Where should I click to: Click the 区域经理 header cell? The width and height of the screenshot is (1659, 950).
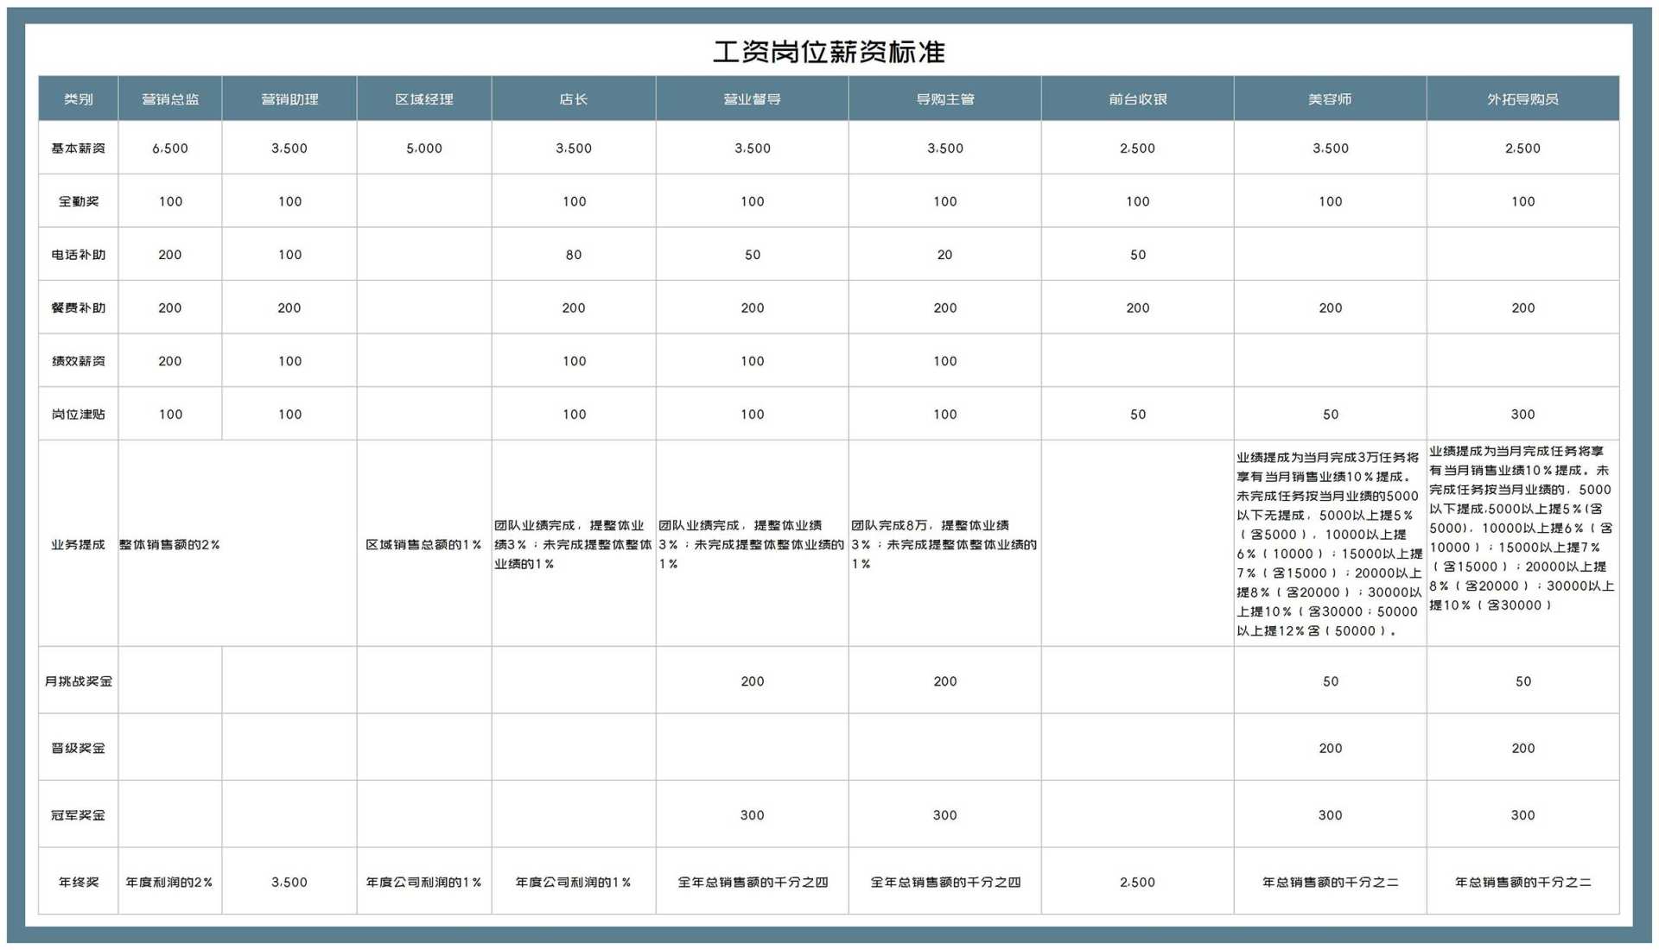coord(423,98)
